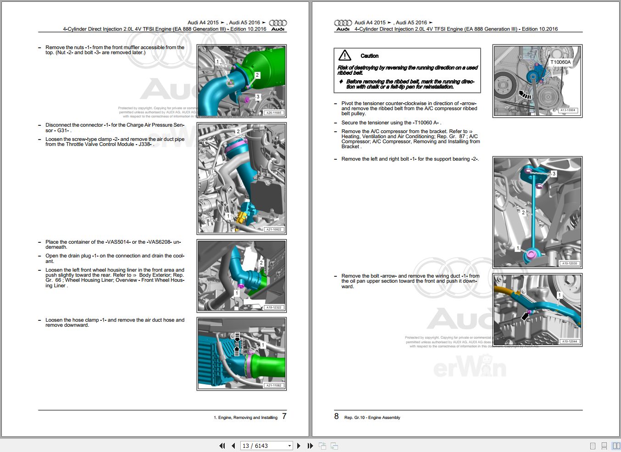Select the two-page facing view

pyautogui.click(x=616, y=446)
